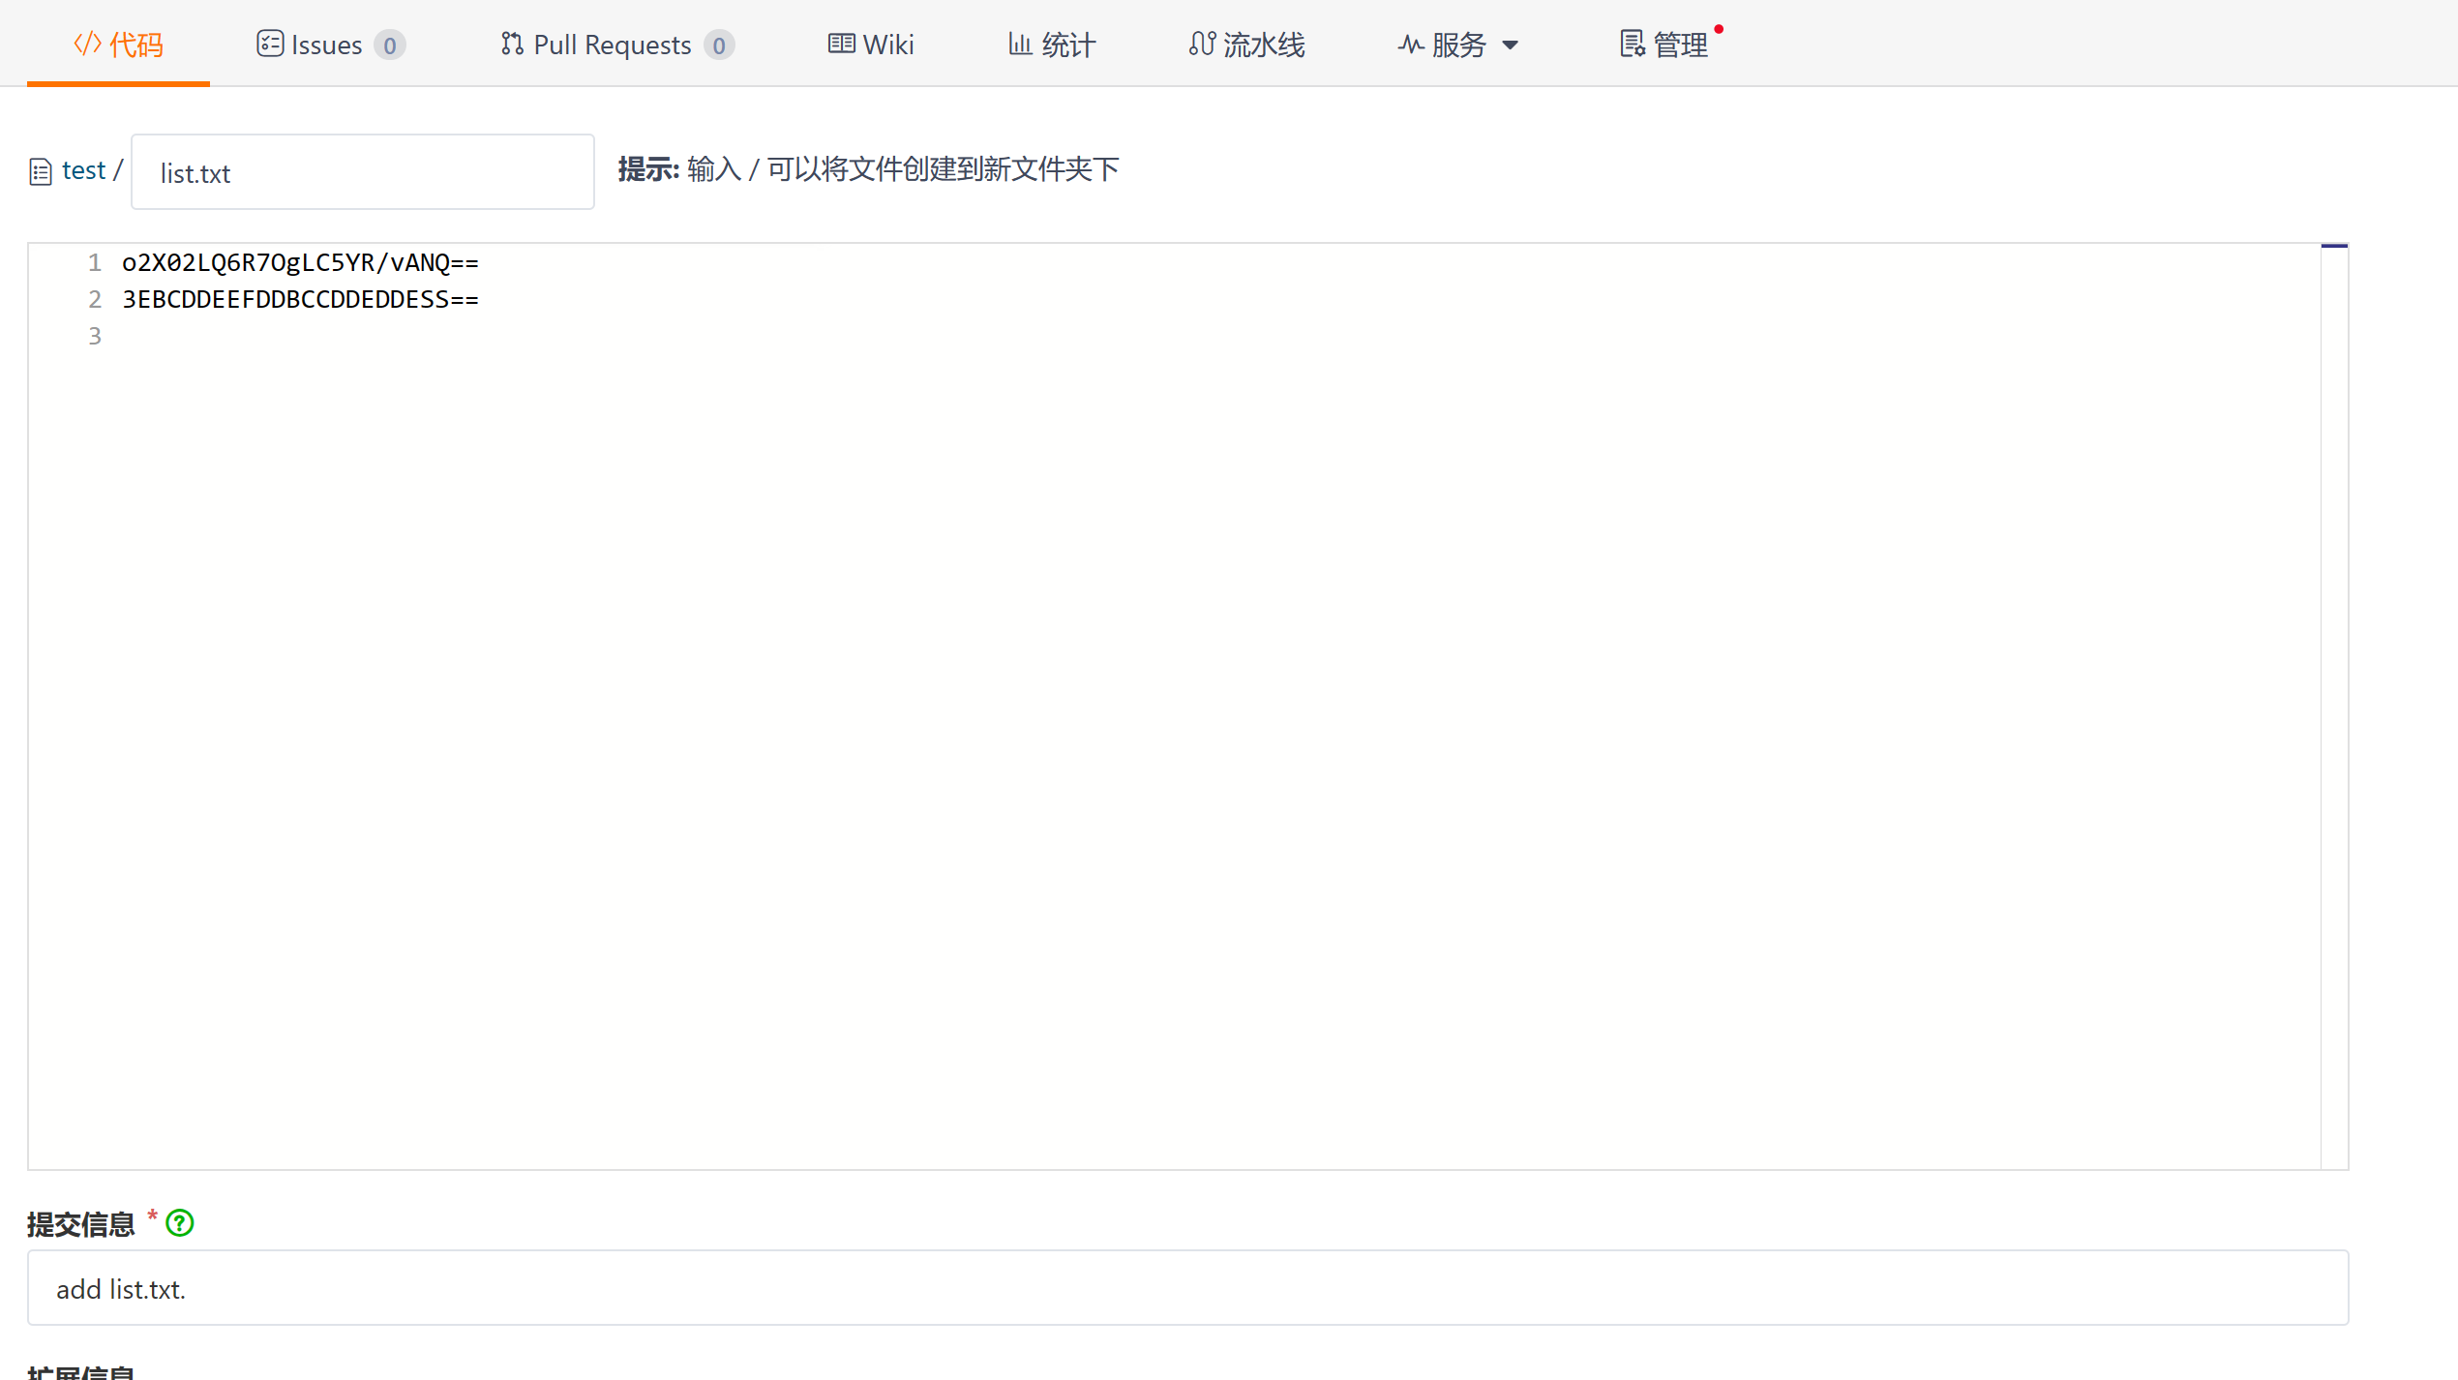Click the 统计 bar chart icon
The width and height of the screenshot is (2458, 1380).
(x=1020, y=44)
